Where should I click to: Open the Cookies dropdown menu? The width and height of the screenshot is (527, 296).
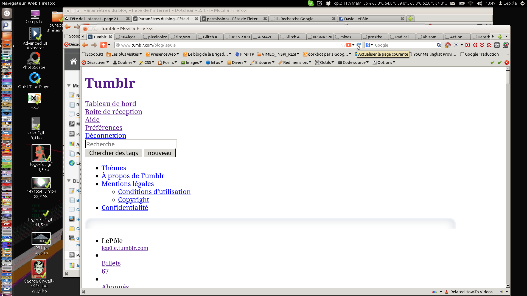[x=124, y=62]
